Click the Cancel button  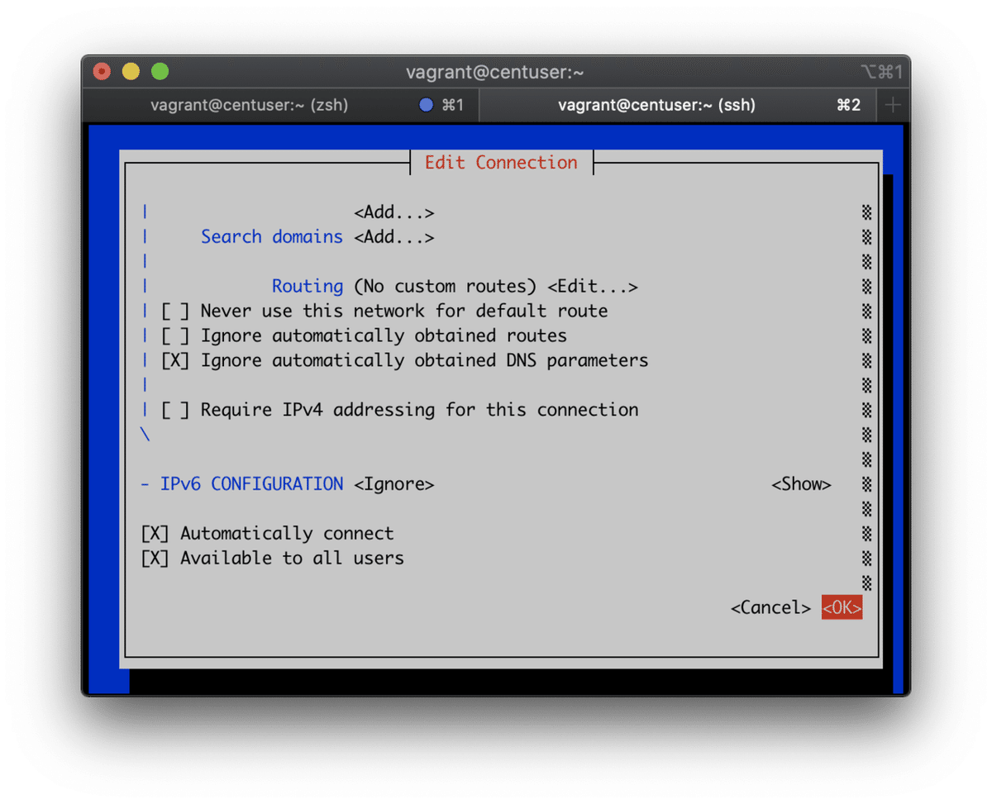tap(770, 608)
